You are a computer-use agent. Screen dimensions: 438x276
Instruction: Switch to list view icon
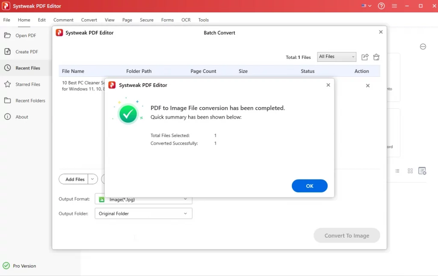397,171
